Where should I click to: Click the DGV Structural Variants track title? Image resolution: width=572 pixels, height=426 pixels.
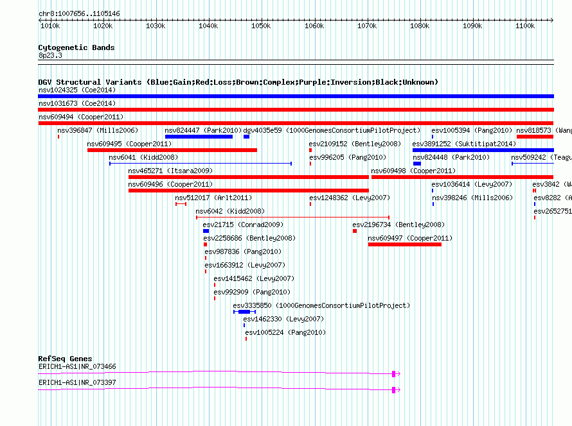pyautogui.click(x=238, y=82)
